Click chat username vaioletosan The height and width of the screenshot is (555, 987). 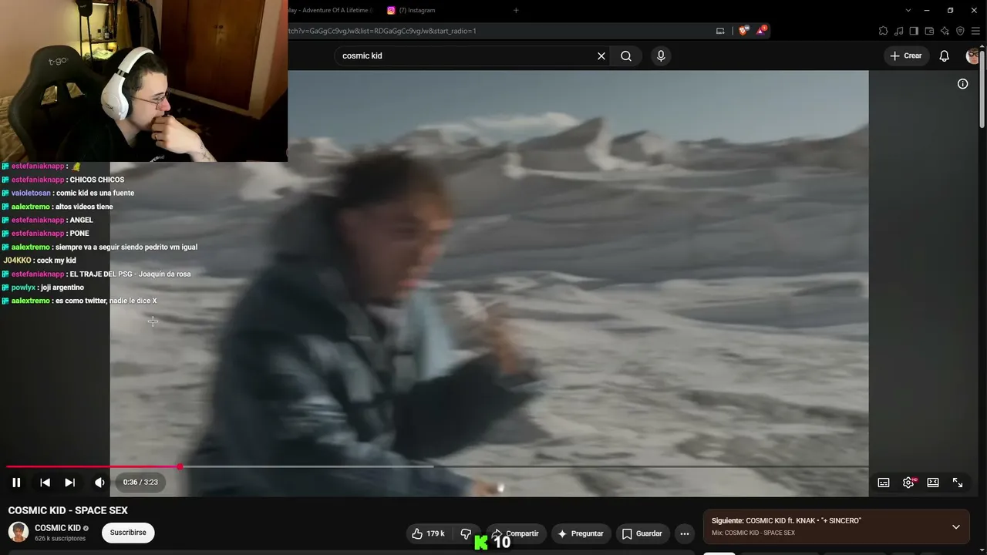pos(31,193)
